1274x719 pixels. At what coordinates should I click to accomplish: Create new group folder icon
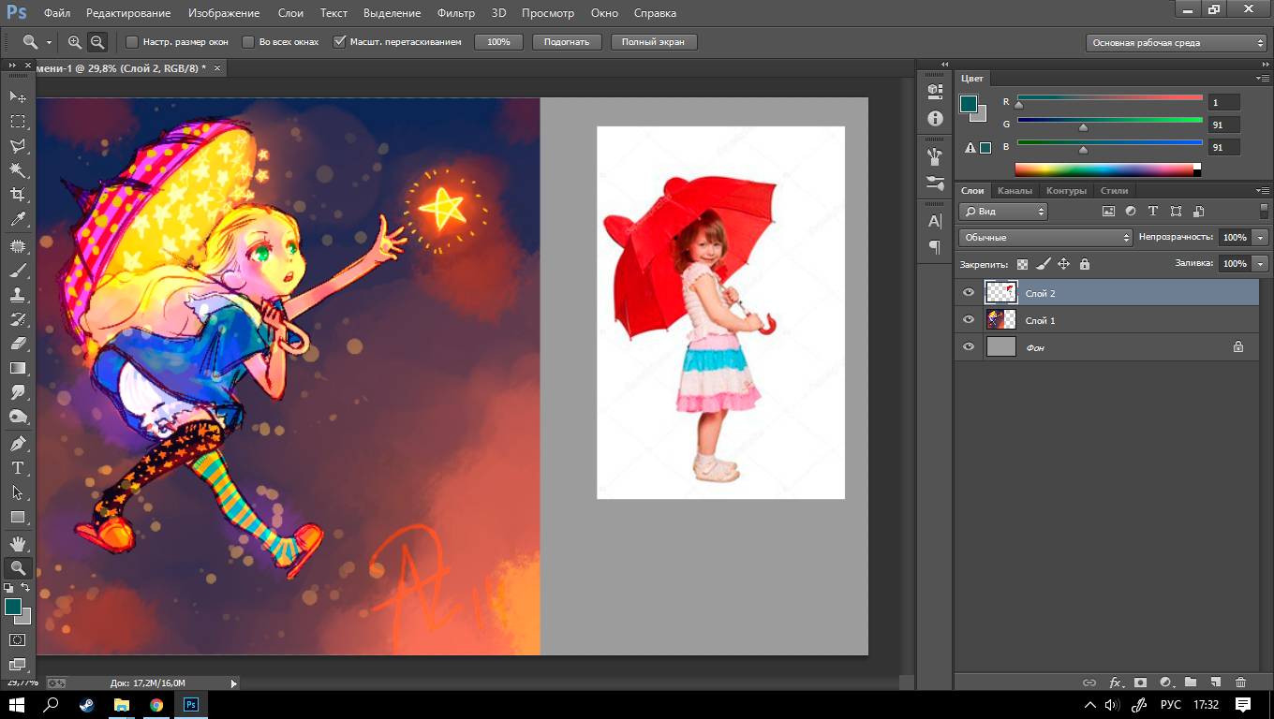(x=1191, y=682)
